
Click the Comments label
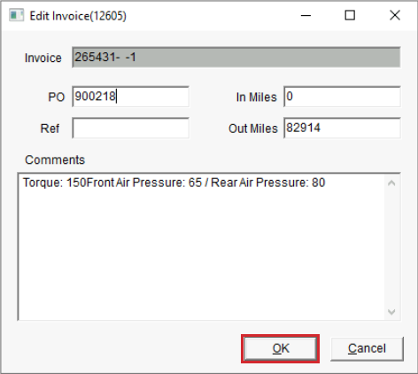tap(55, 160)
